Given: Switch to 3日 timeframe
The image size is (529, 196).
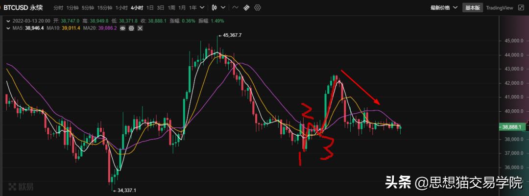Looking at the screenshot, I should point(161,7).
